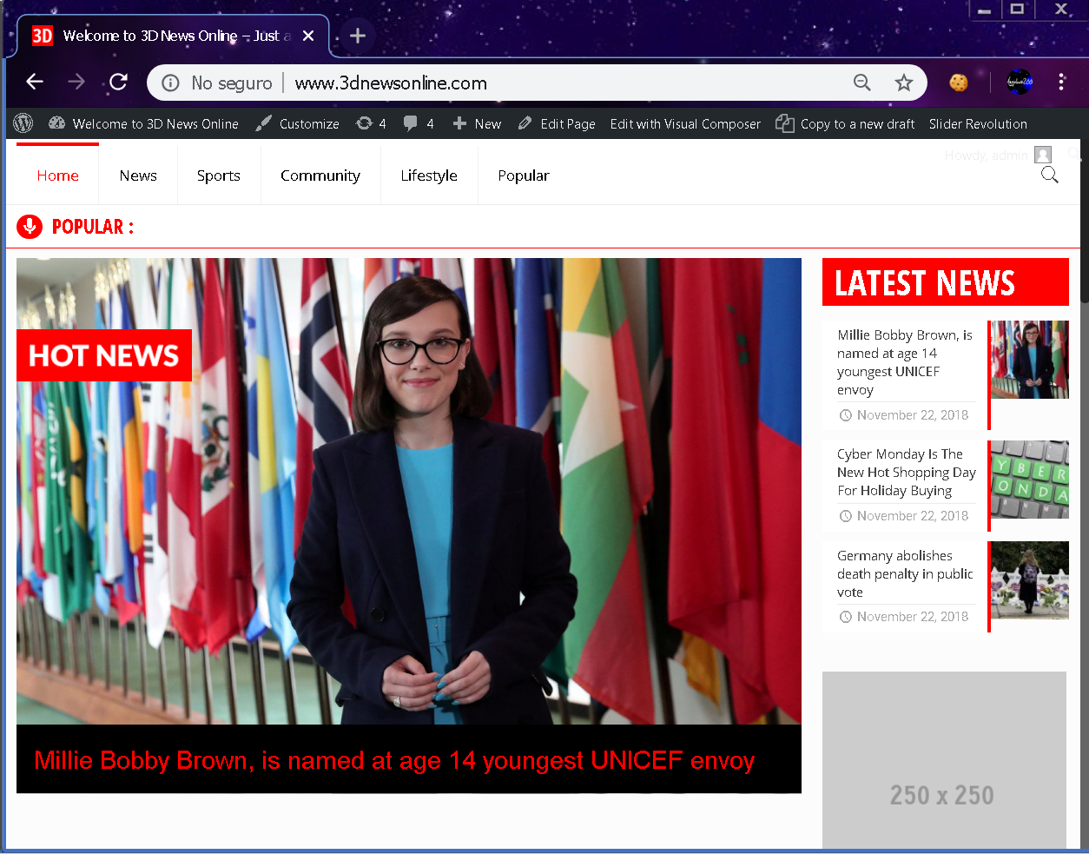The height and width of the screenshot is (854, 1089).
Task: Click the LATEST NEWS header
Action: point(946,282)
